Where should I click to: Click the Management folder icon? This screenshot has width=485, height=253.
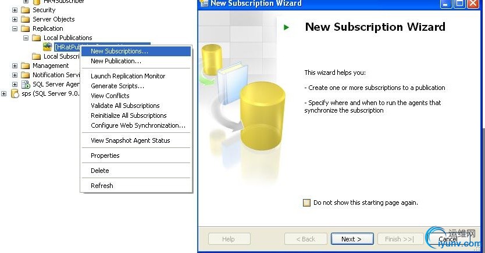click(x=26, y=66)
